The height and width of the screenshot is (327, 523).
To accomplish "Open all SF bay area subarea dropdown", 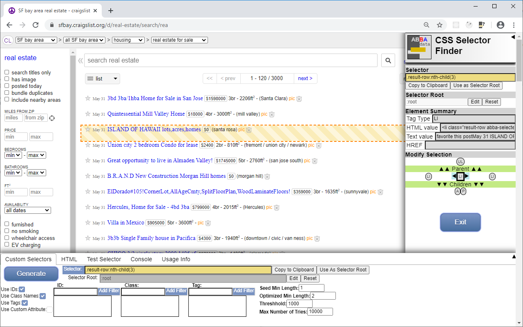I will 84,40.
